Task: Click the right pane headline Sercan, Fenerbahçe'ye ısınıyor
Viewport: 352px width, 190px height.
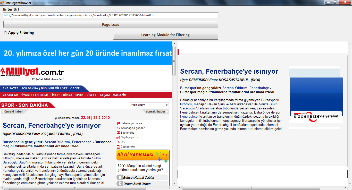Action: pyautogui.click(x=229, y=71)
